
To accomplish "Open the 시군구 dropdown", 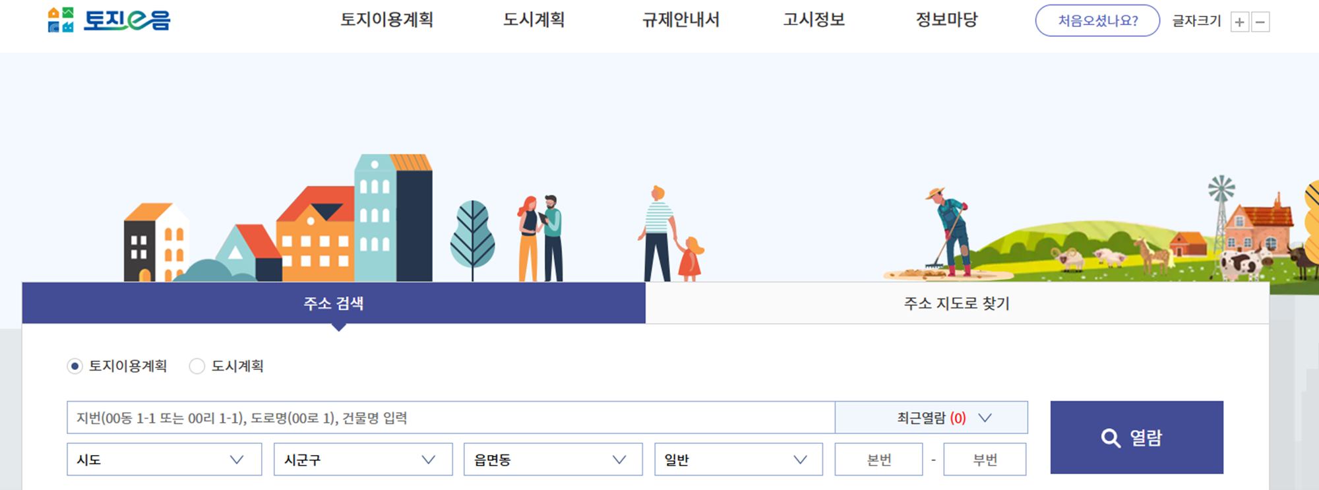I will [363, 459].
